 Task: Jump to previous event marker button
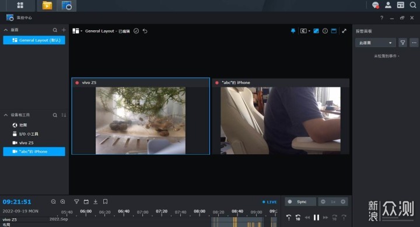[x=289, y=217]
